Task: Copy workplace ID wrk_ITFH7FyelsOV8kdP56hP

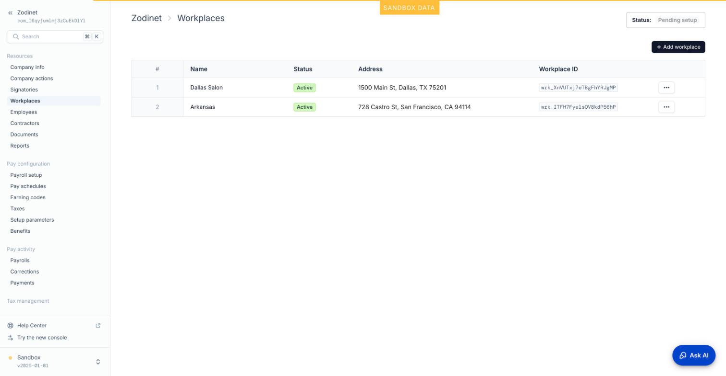Action: [578, 107]
